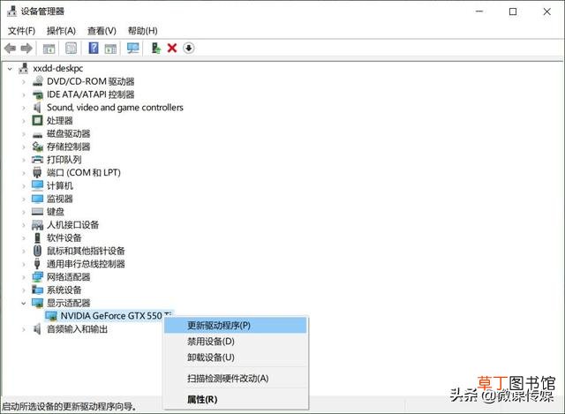This screenshot has width=565, height=414.
Task: Select the 网络适配器 label
Action: click(69, 276)
